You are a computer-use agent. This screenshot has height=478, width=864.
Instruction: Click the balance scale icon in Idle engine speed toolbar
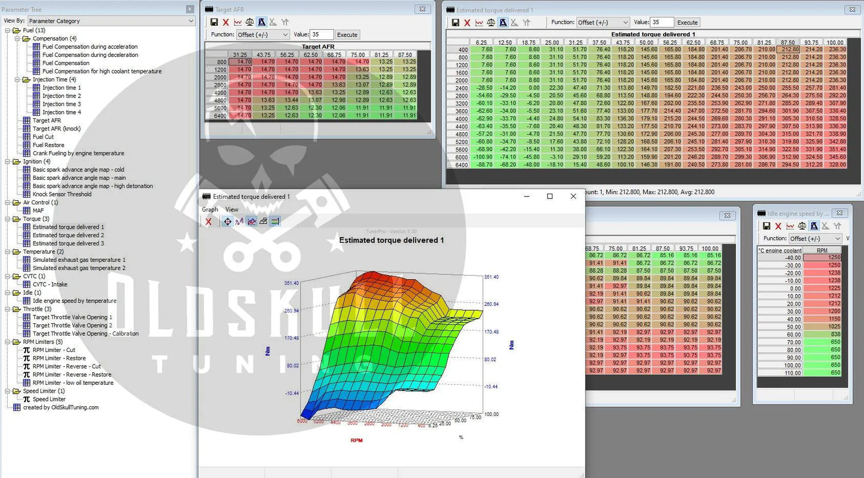(x=802, y=226)
